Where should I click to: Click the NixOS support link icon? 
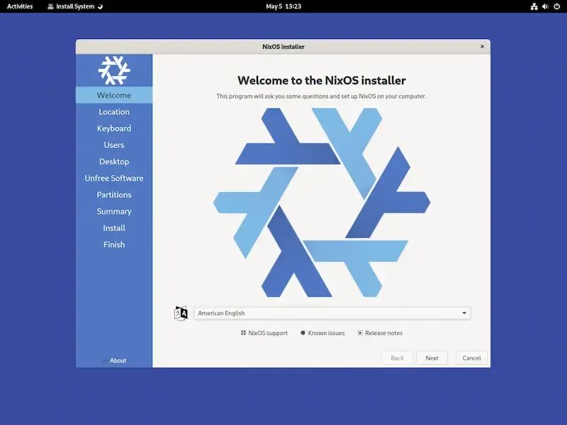point(243,333)
